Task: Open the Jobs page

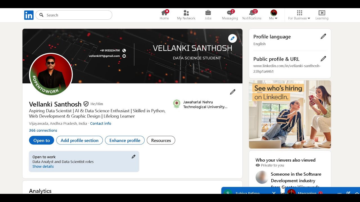Action: (208, 15)
